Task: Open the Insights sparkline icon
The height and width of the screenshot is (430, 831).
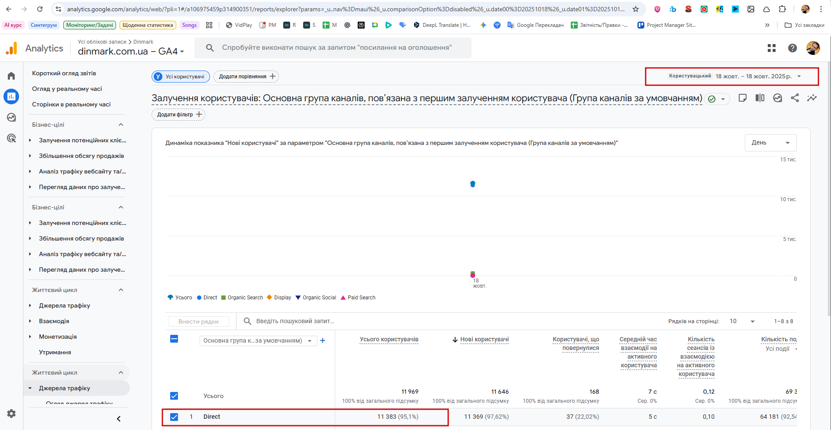Action: 812,98
